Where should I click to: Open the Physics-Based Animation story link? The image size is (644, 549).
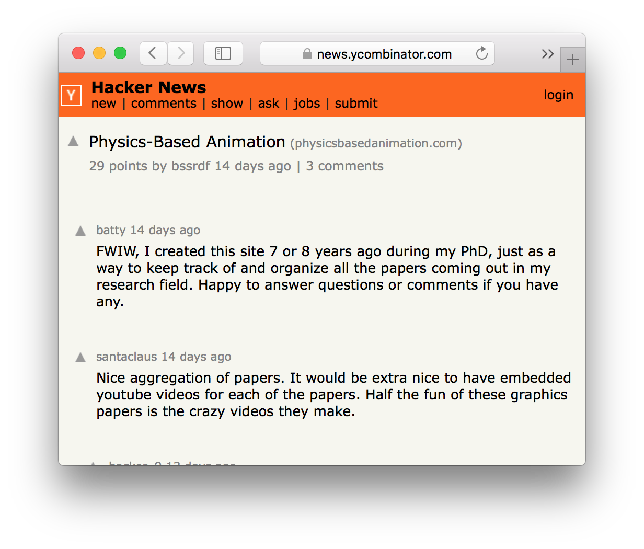pyautogui.click(x=186, y=142)
